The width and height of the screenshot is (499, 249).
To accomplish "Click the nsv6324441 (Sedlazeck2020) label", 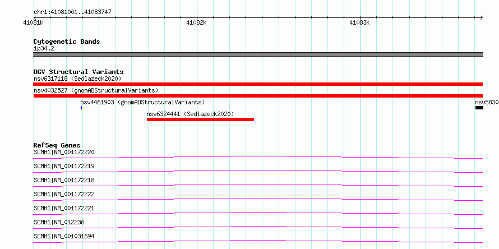I will click(x=190, y=114).
